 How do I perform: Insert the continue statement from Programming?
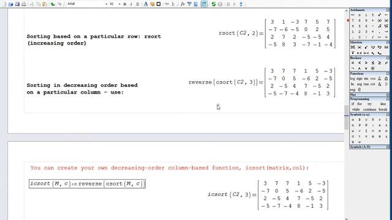369,109
